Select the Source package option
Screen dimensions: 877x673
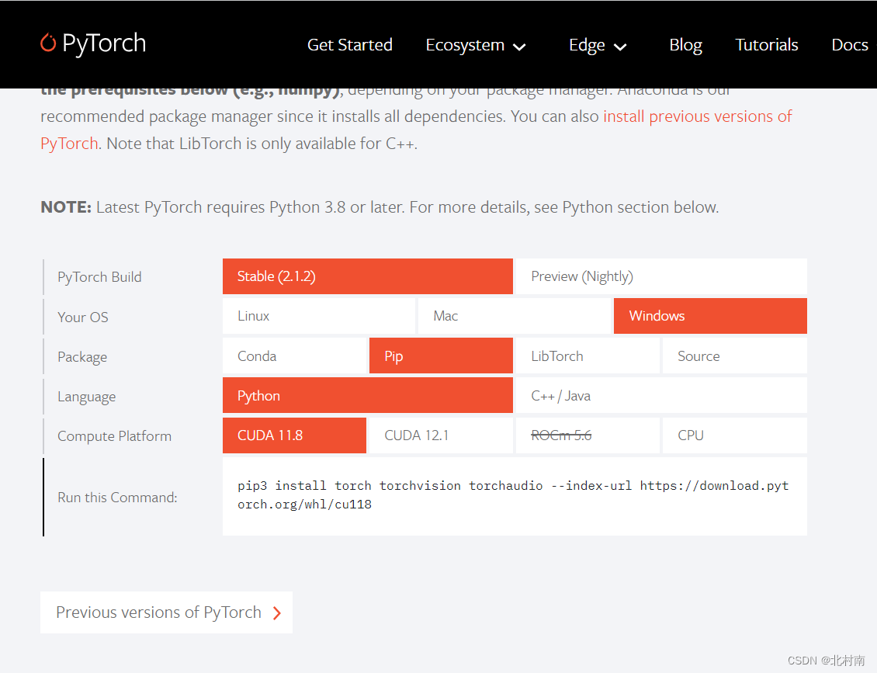[x=735, y=356]
